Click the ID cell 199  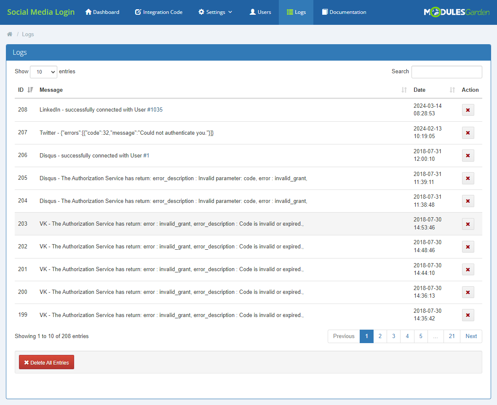pyautogui.click(x=23, y=314)
